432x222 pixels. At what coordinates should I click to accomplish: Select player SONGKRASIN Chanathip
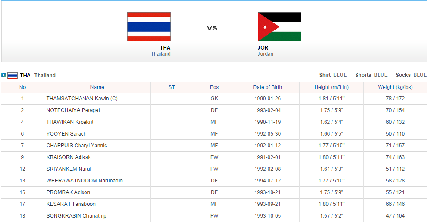click(x=76, y=216)
